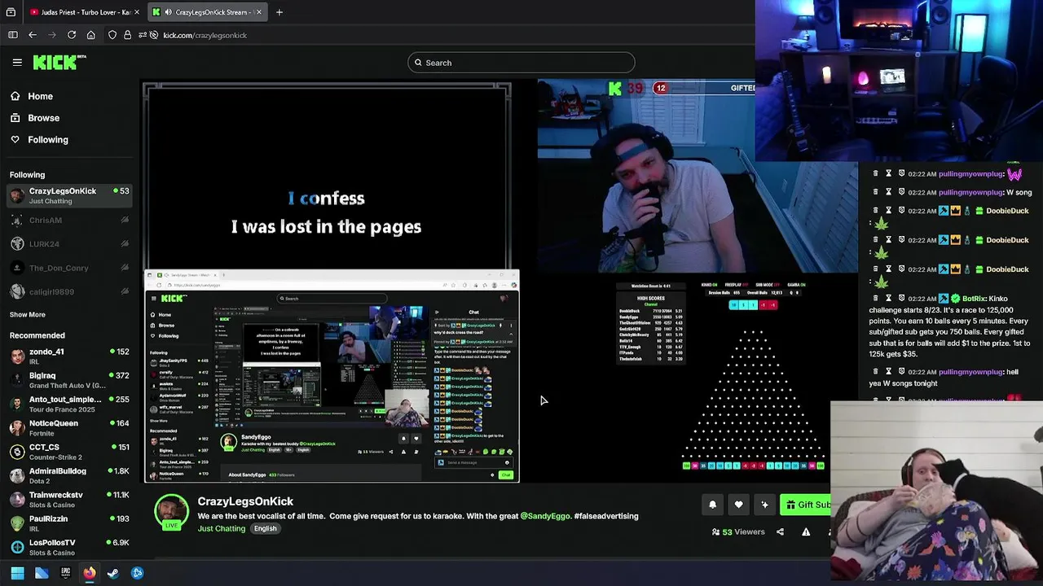Click the Recommended section heading

37,335
